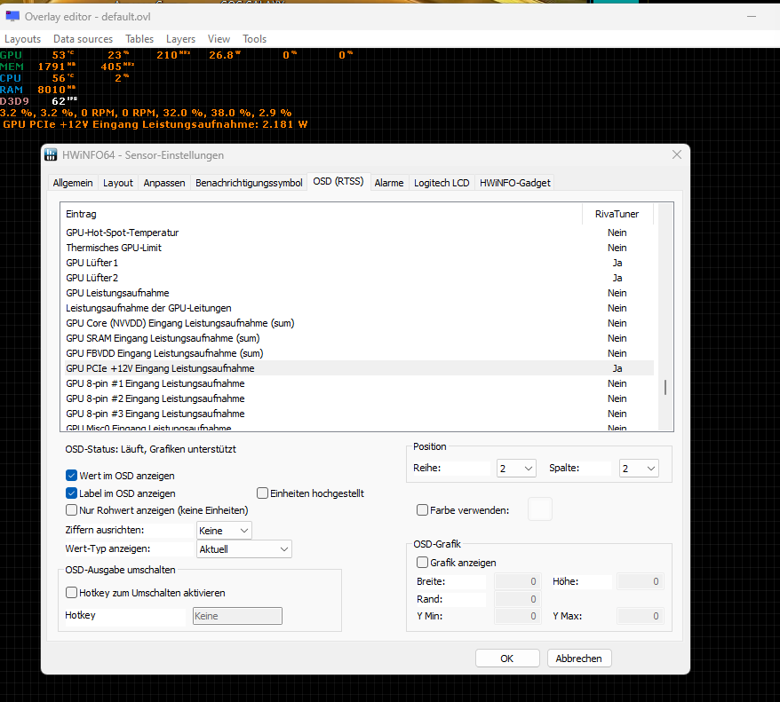
Task: Select 'GPU Leistungsaufnahme' row
Action: (x=357, y=293)
